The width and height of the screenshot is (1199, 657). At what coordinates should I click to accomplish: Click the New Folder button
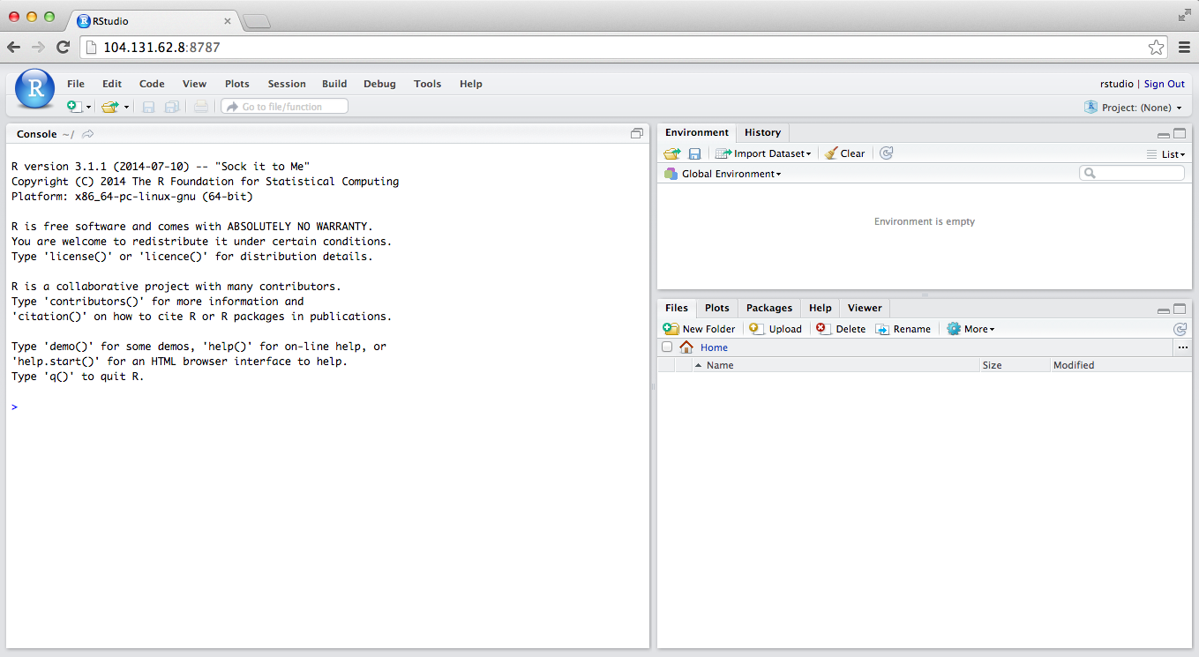(700, 329)
